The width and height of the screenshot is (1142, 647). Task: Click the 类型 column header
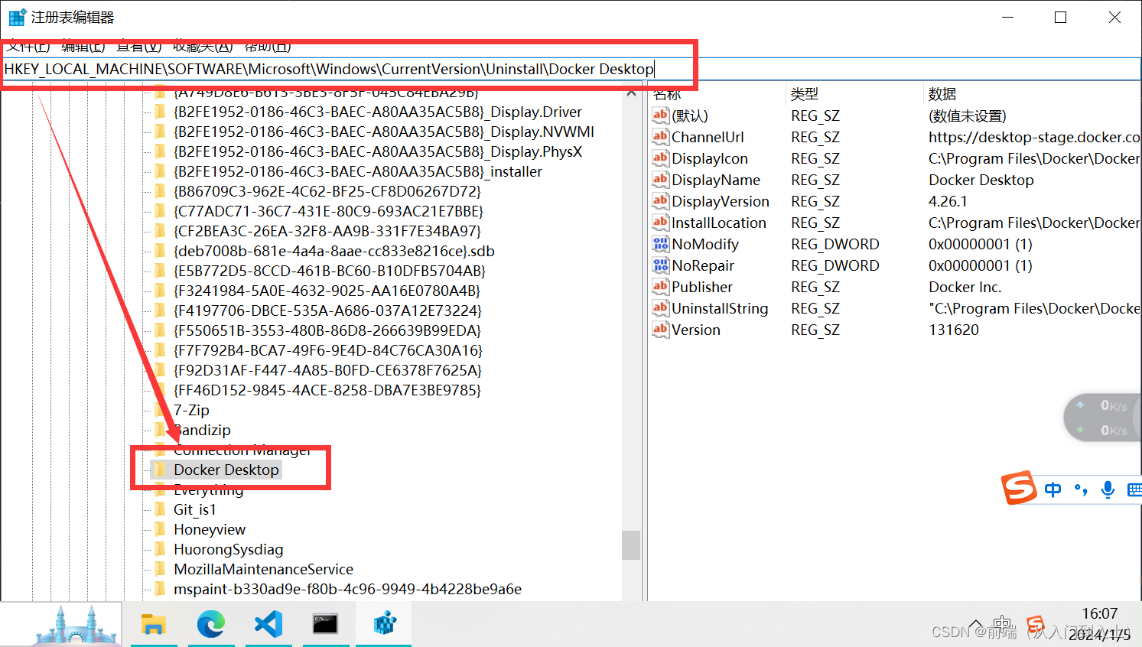[805, 93]
